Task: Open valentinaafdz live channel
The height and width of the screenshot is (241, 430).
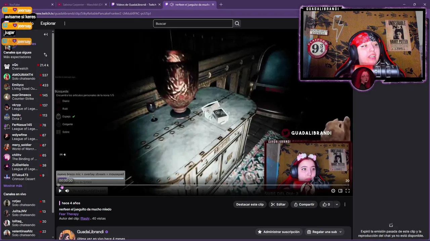Action: (26, 233)
